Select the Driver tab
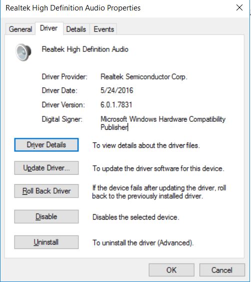Viewport: 251px width, 282px height. [49, 28]
